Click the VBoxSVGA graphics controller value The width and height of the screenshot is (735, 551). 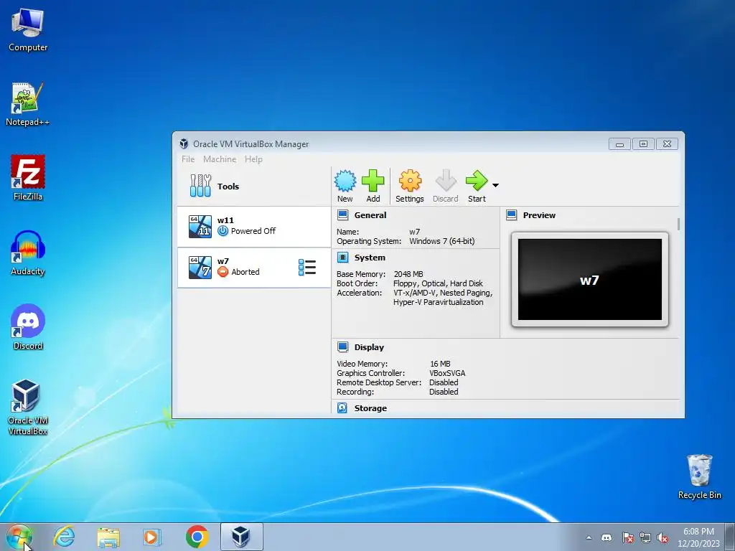447,373
